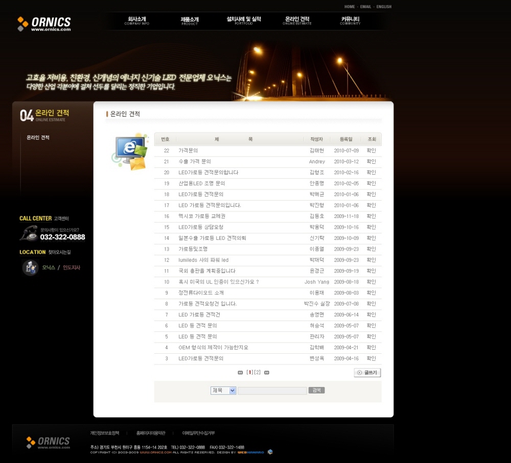
Task: Click the telephone icon under Call Center
Action: coord(29,233)
